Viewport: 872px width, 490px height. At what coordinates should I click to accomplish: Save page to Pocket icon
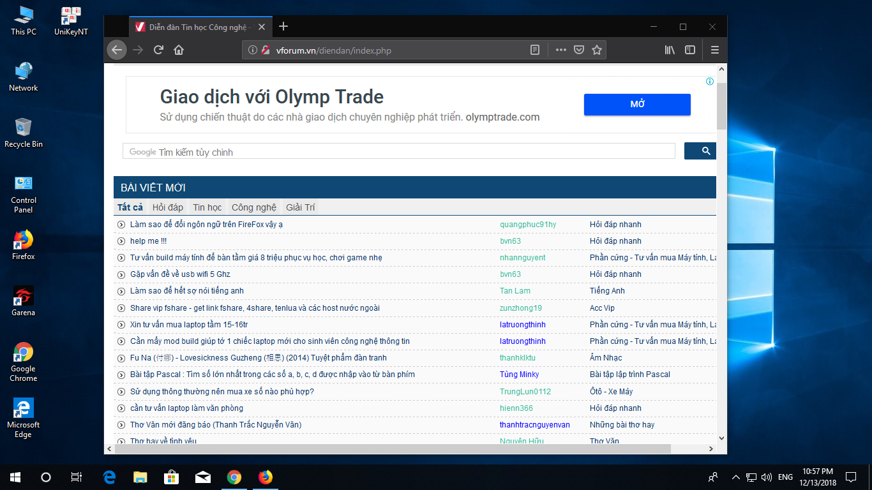tap(578, 50)
